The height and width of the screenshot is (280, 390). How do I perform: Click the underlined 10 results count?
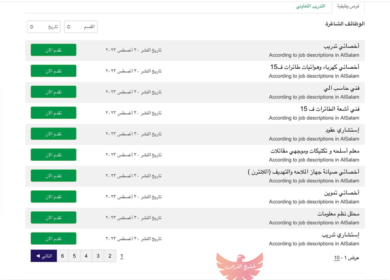click(337, 258)
